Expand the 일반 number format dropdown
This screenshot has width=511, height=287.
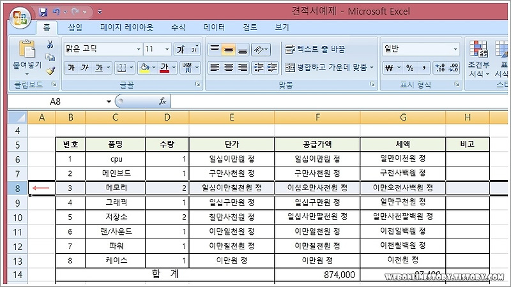(455, 49)
